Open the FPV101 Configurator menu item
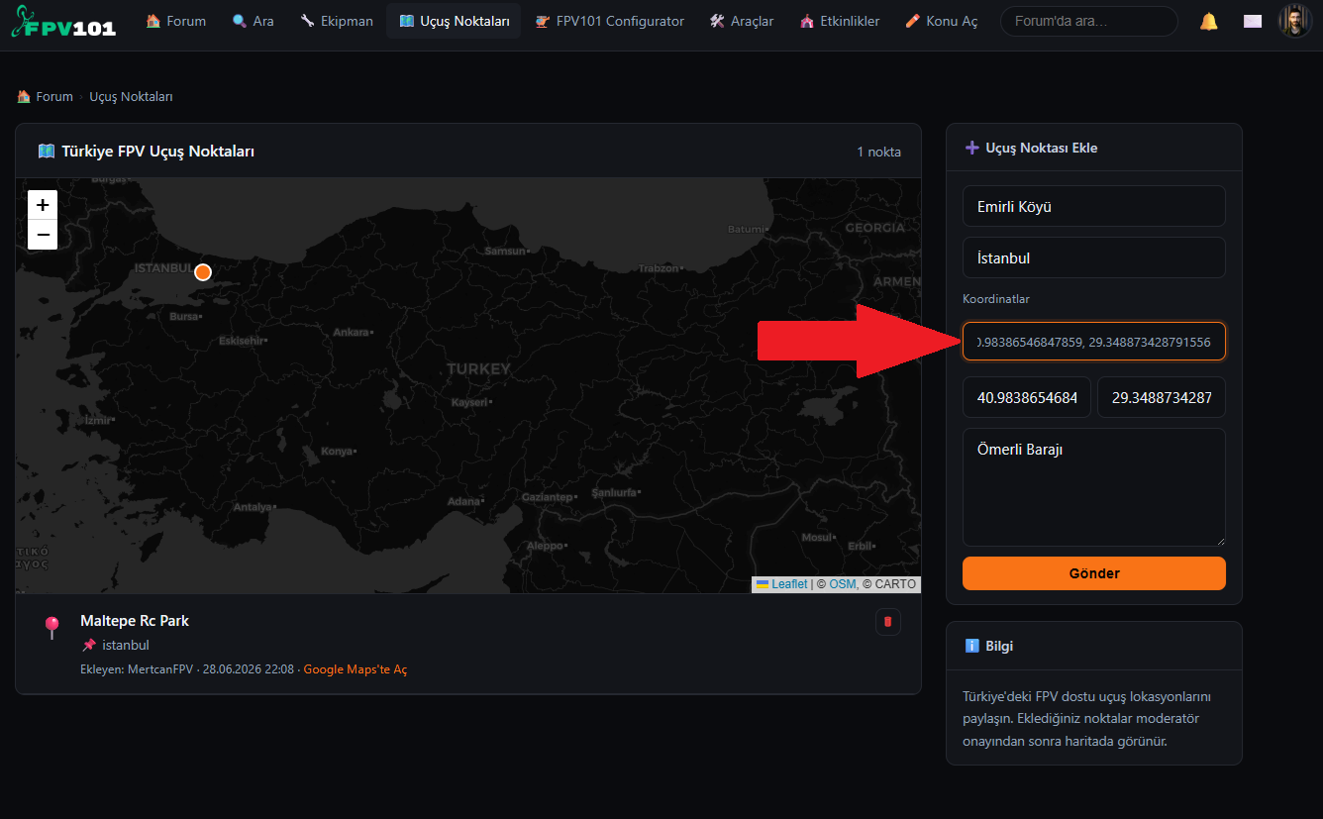The image size is (1323, 819). (609, 21)
